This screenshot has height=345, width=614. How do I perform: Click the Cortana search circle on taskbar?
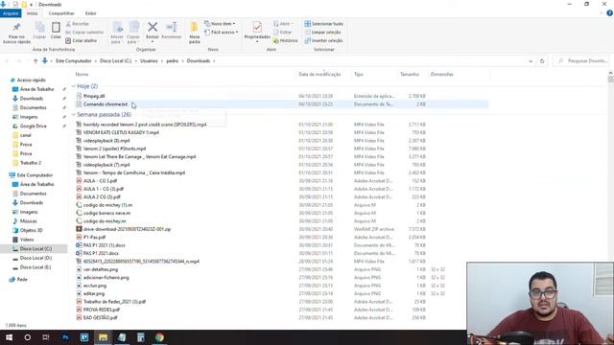tap(28, 337)
